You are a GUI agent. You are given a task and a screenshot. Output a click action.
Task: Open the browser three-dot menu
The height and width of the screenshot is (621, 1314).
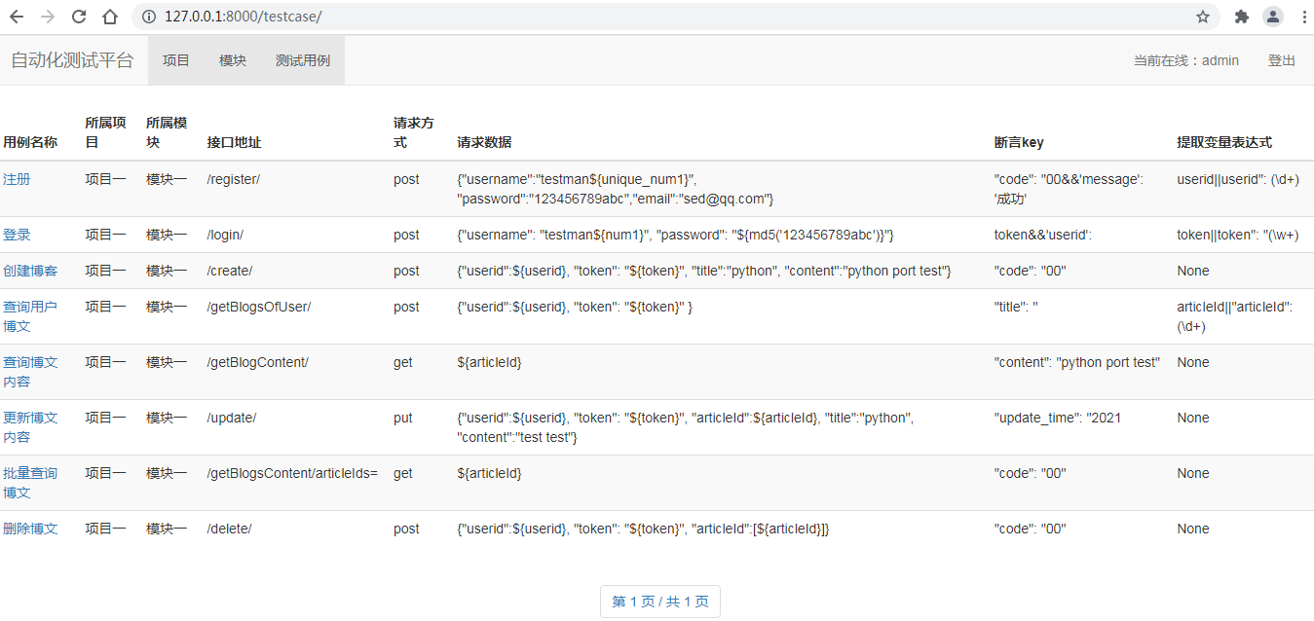(x=1303, y=17)
